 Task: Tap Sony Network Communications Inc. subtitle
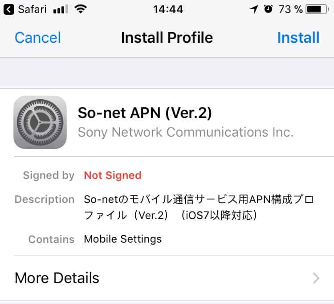click(186, 132)
